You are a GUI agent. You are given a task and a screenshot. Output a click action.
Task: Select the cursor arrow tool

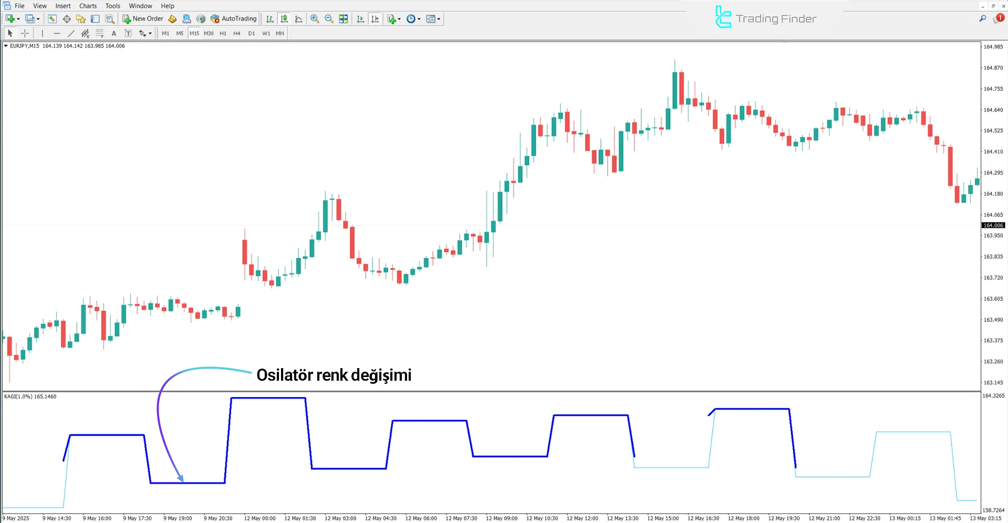[10, 33]
